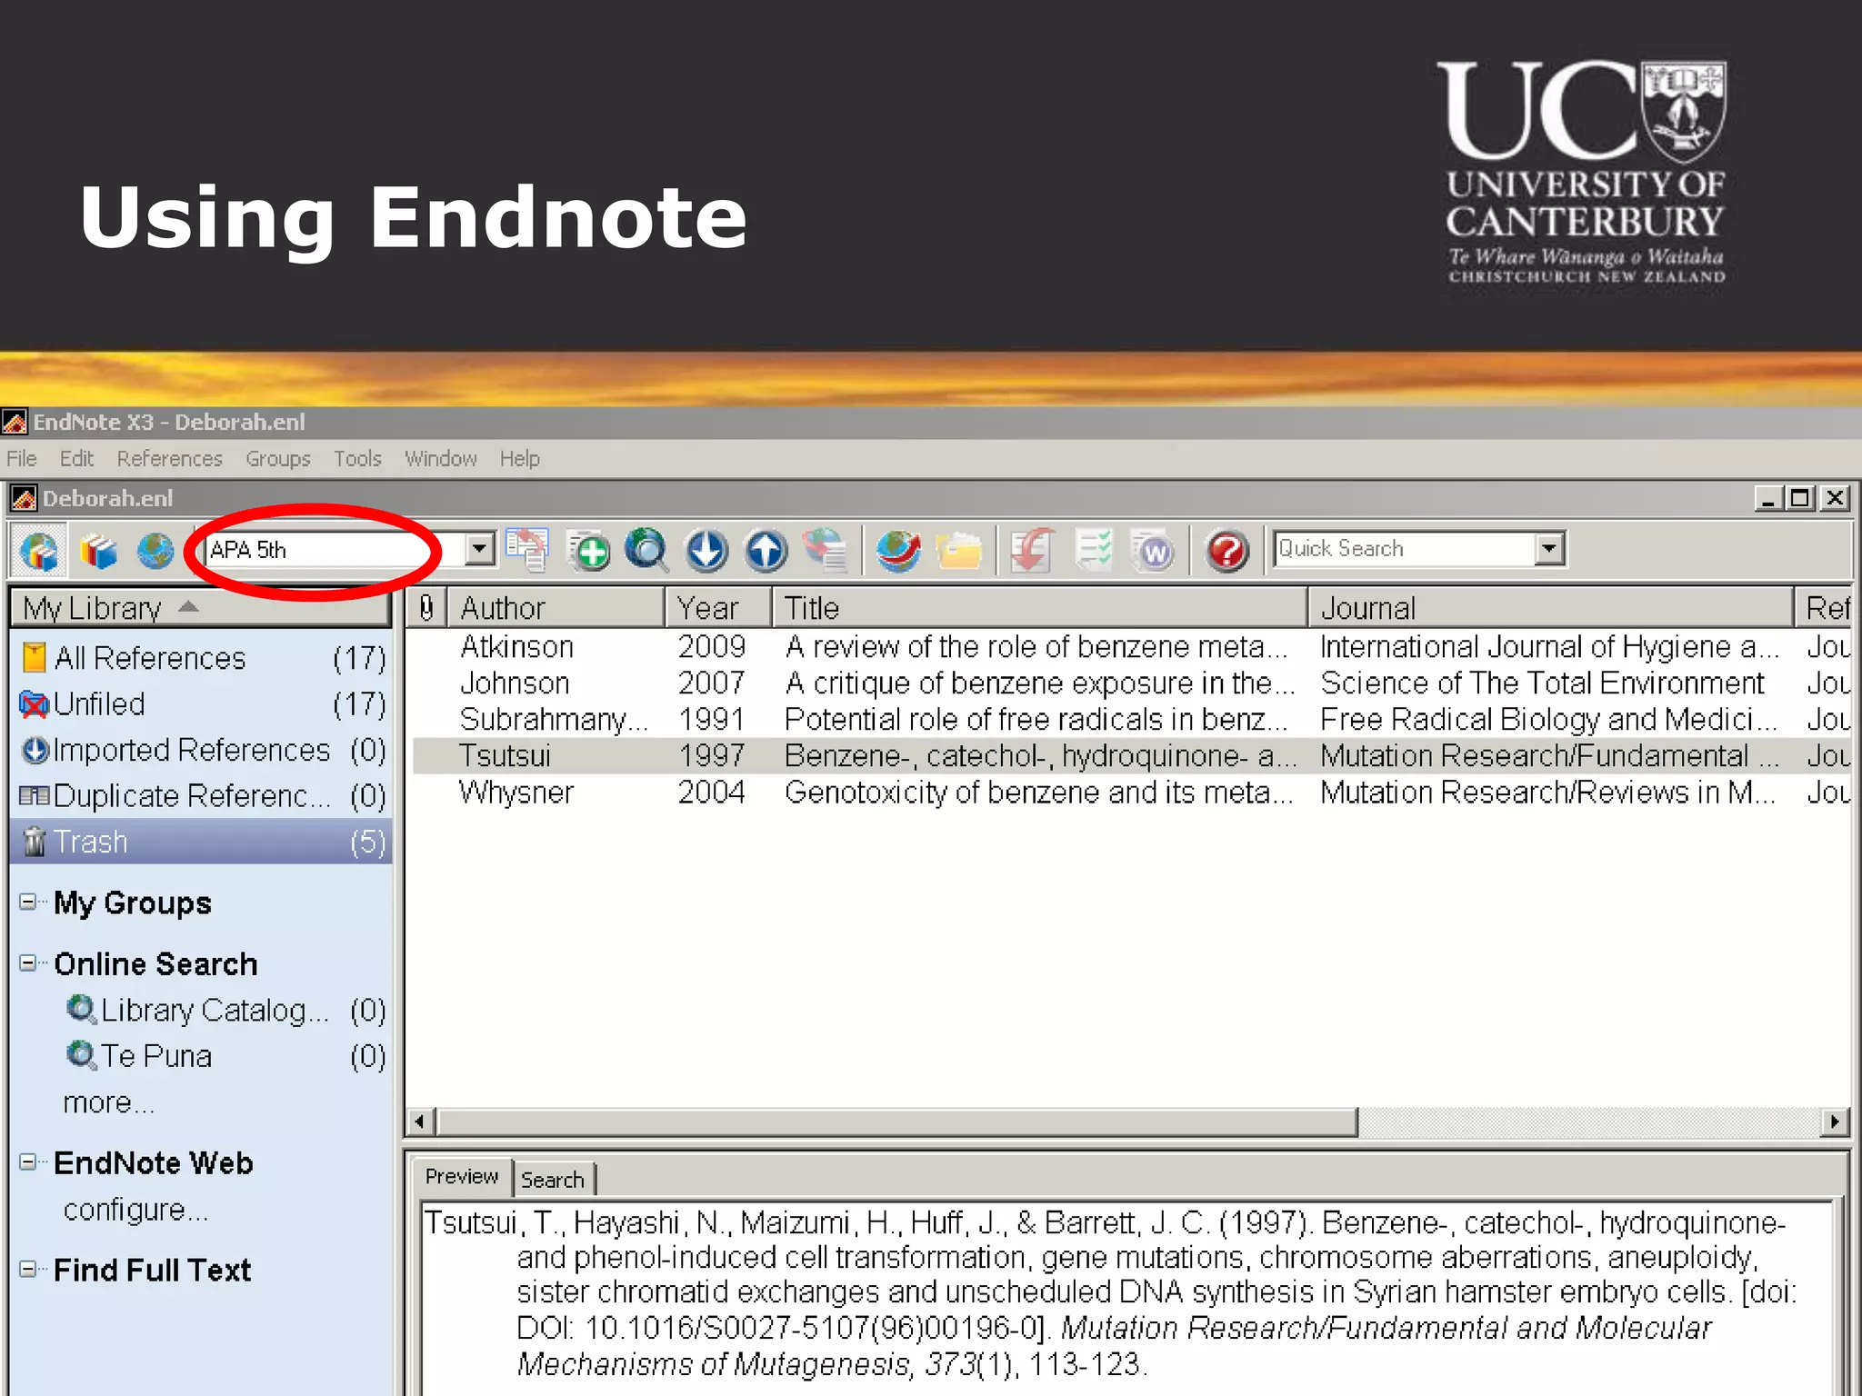The height and width of the screenshot is (1396, 1862).
Task: Switch to Local Library mode icon
Action: (98, 551)
